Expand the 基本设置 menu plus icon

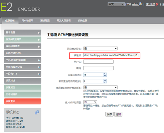(39, 33)
